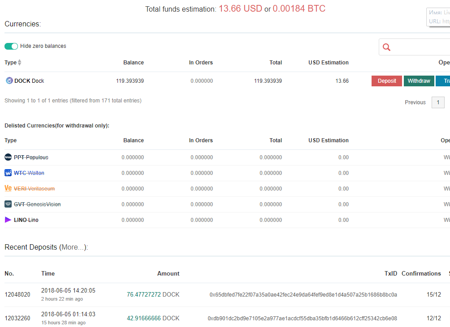Select the DOCK Dock currency name
Screen dimensions: 450x327
(29, 81)
